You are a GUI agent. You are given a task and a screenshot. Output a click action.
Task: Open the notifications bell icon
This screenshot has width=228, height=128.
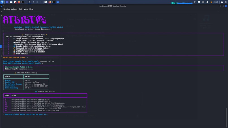pyautogui.click(x=207, y=2)
